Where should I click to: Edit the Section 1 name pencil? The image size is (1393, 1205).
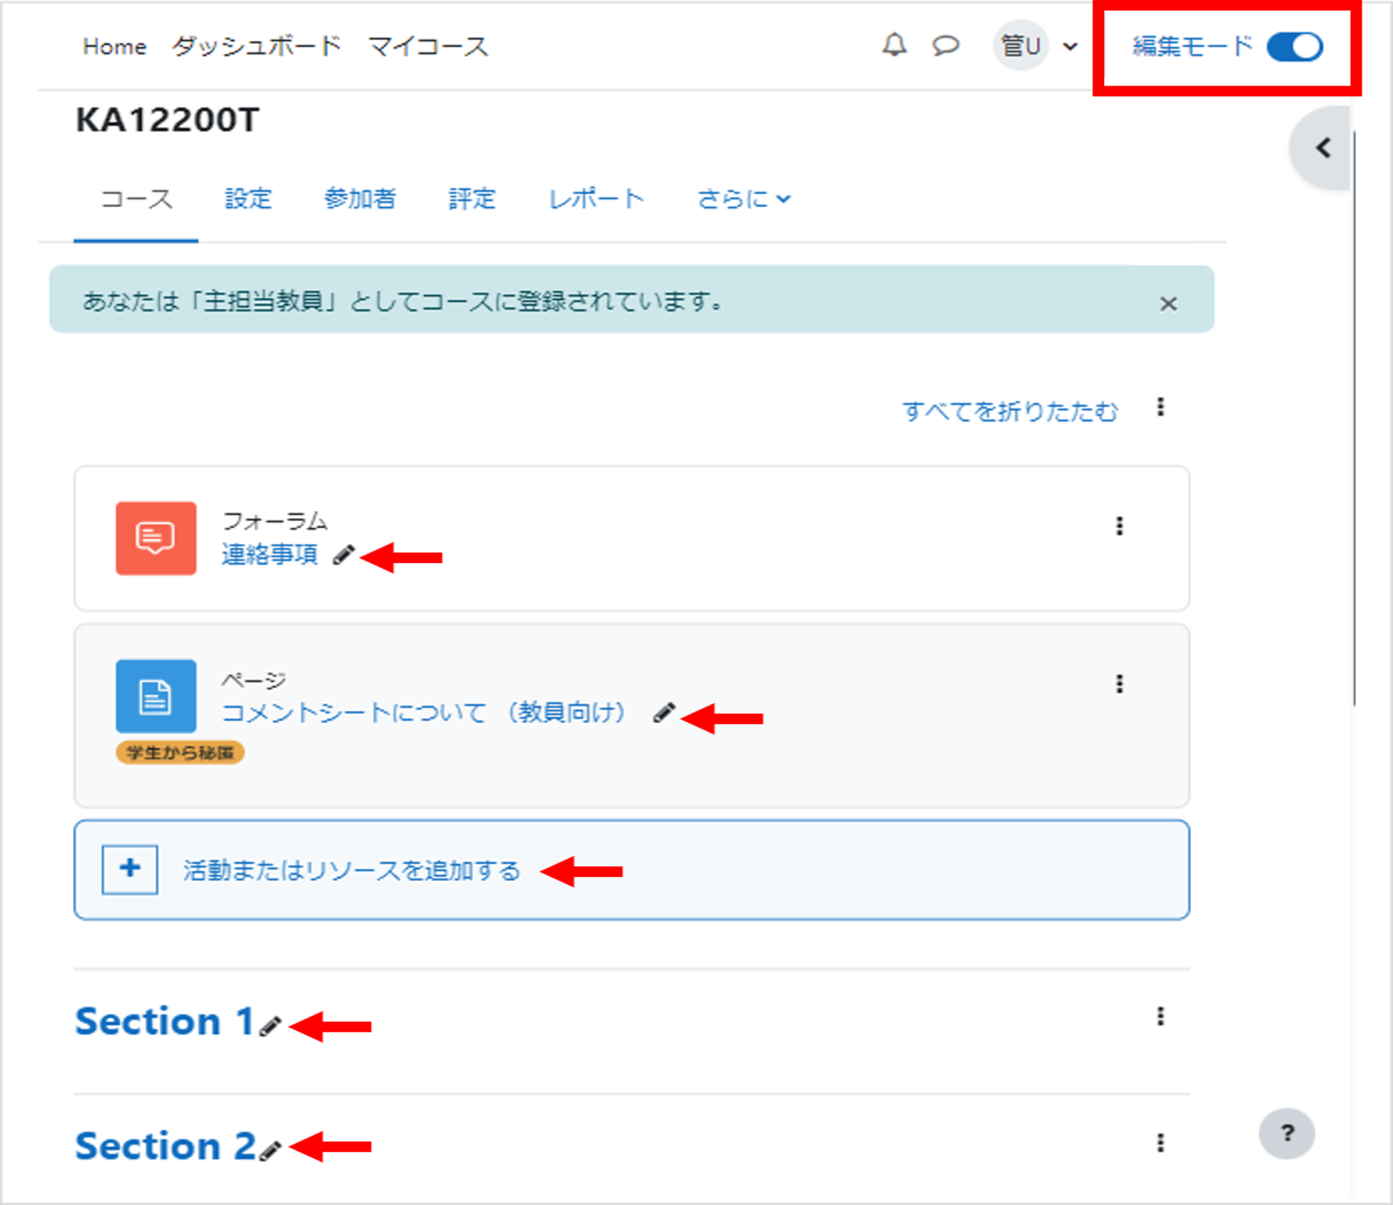pyautogui.click(x=270, y=1027)
